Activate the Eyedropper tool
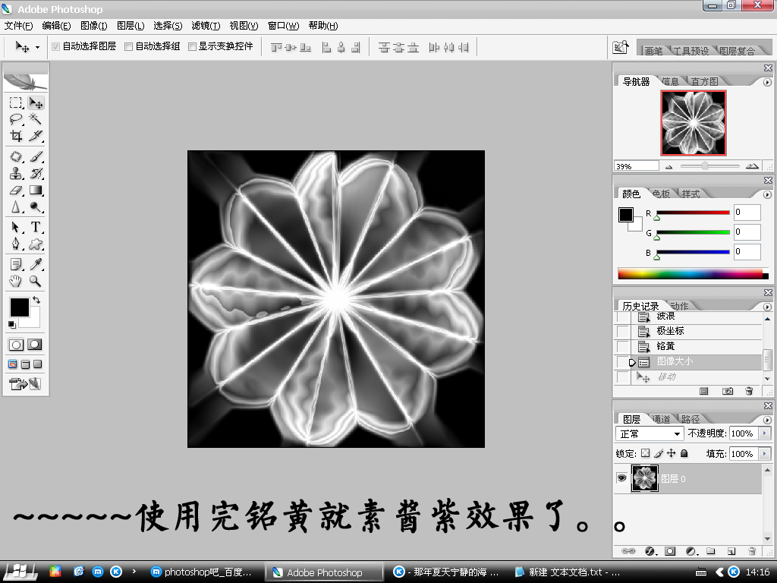The image size is (777, 583). click(x=35, y=263)
